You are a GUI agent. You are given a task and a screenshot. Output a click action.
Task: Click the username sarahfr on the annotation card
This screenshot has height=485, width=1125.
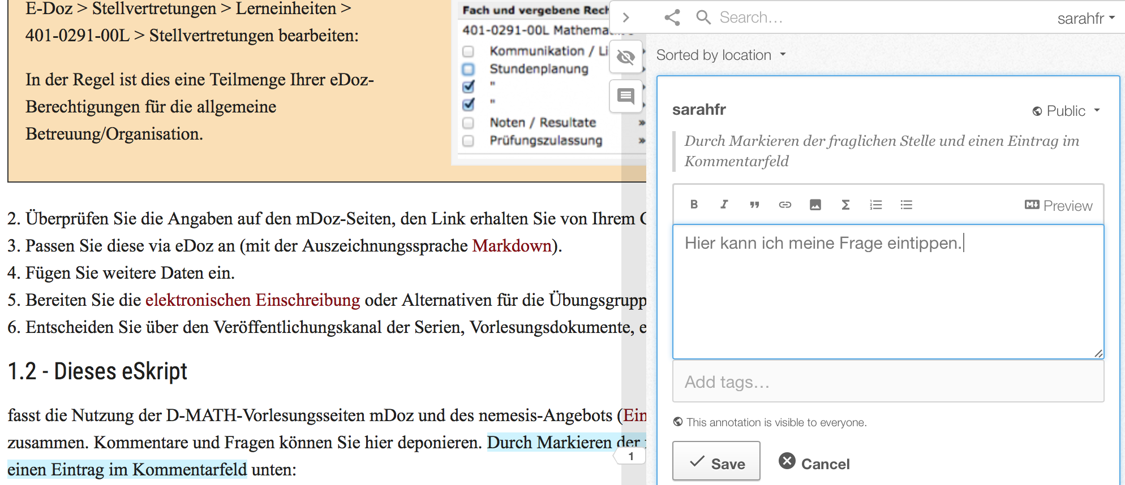tap(699, 110)
